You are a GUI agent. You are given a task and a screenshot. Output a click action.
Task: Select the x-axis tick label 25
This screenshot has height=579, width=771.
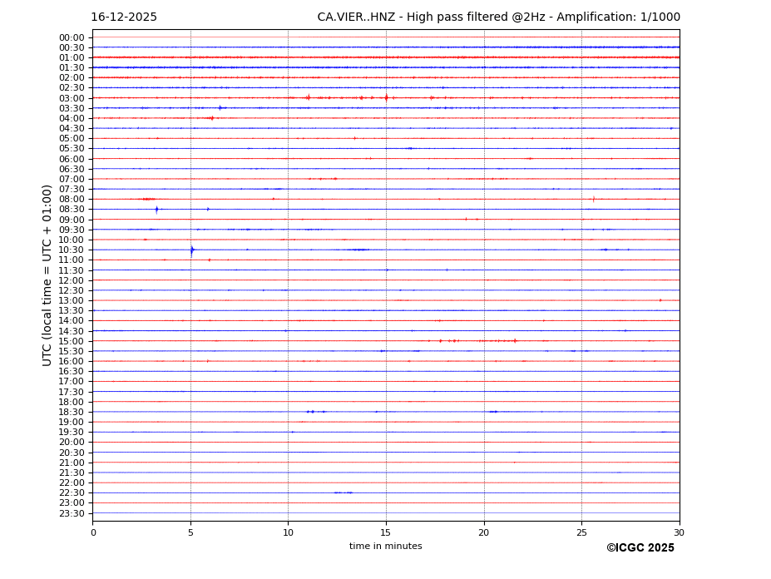coord(581,532)
